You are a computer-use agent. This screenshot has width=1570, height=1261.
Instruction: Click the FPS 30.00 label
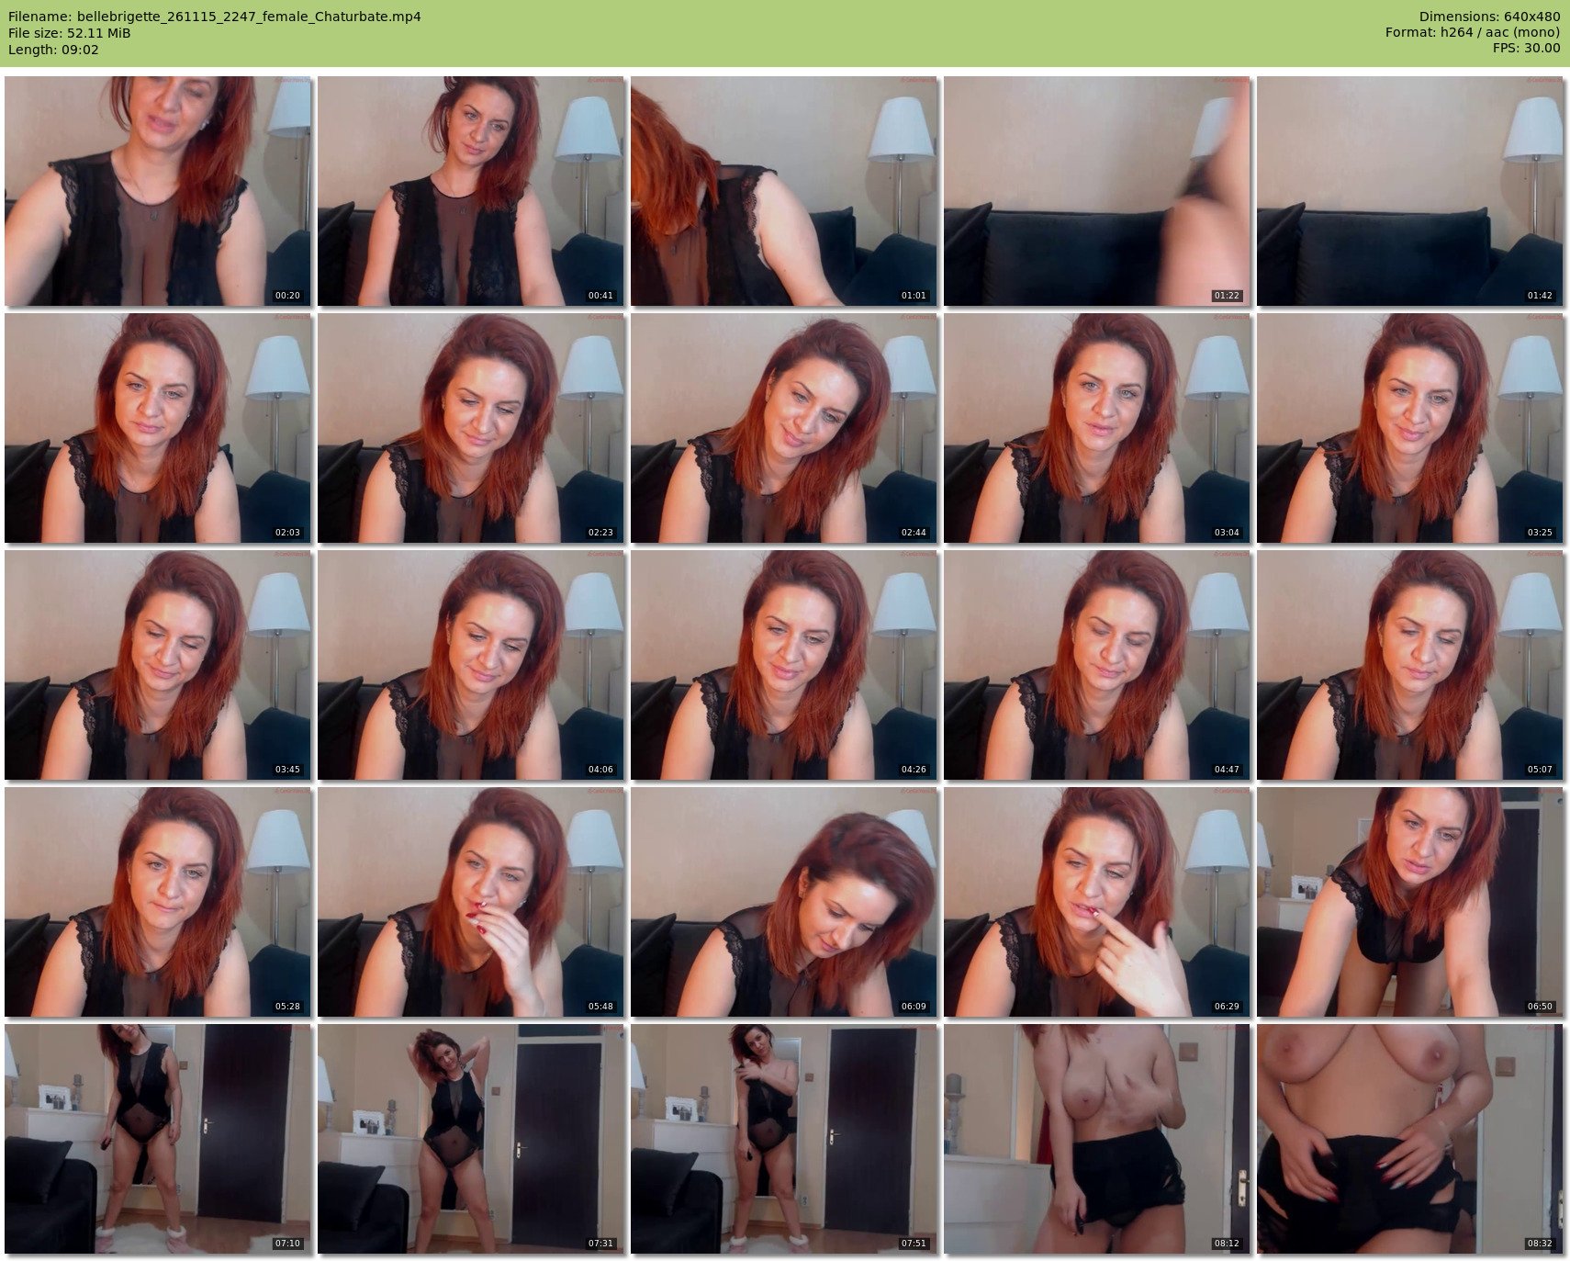click(1526, 48)
